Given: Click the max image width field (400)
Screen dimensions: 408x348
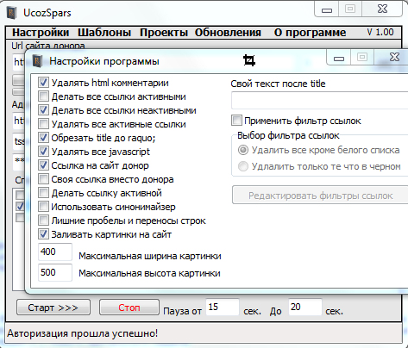Looking at the screenshot, I should (55, 252).
